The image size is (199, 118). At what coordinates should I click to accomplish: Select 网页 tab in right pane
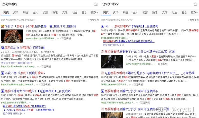pyautogui.click(x=106, y=12)
